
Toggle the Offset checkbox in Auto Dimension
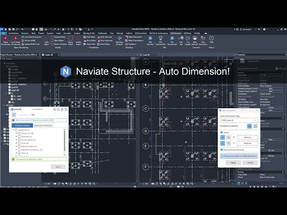222,133
